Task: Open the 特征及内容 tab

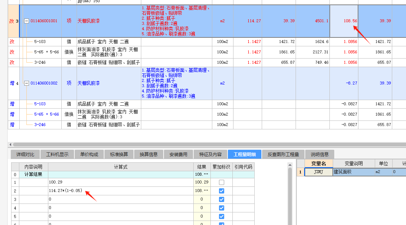Action: click(x=210, y=154)
